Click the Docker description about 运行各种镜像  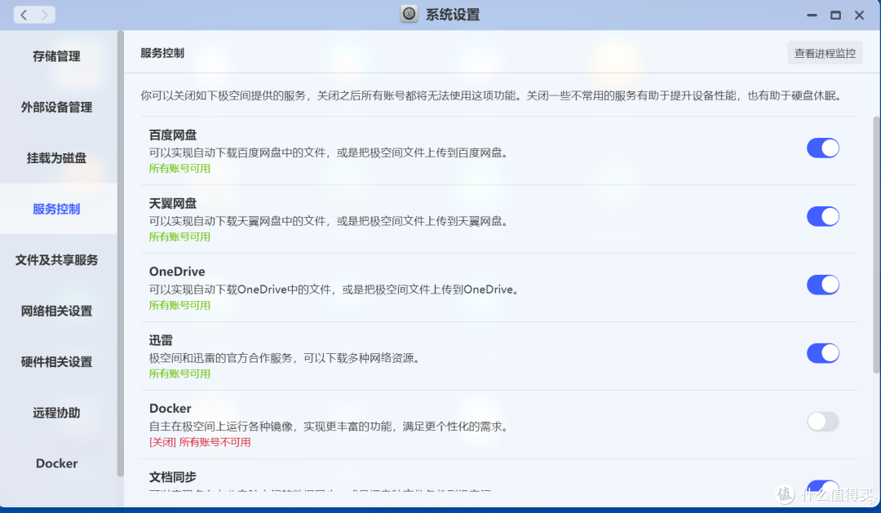coord(330,427)
